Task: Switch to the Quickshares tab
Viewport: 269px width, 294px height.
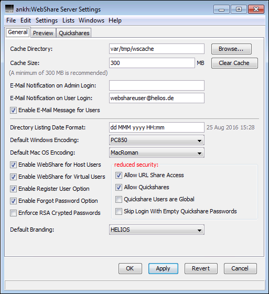Action: [74, 33]
